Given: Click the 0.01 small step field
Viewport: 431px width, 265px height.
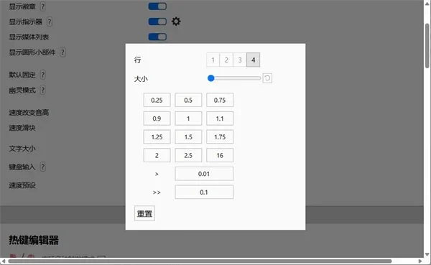Looking at the screenshot, I should point(204,174).
